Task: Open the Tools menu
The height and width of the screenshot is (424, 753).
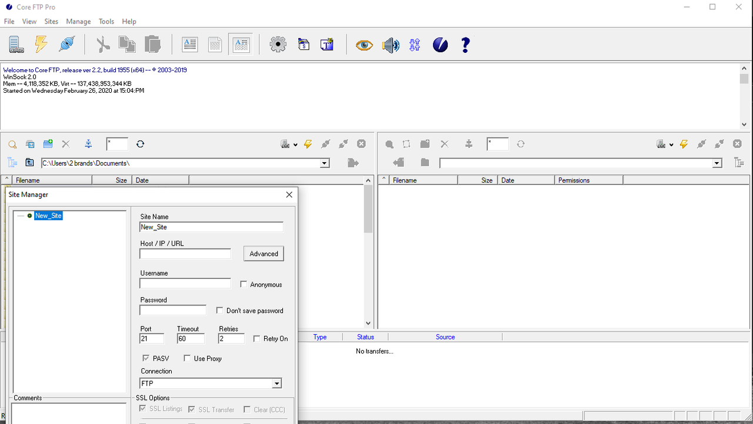Action: tap(106, 21)
